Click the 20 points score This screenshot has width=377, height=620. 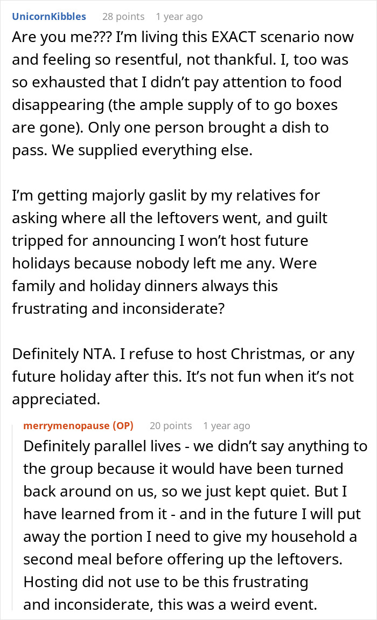pos(170,426)
